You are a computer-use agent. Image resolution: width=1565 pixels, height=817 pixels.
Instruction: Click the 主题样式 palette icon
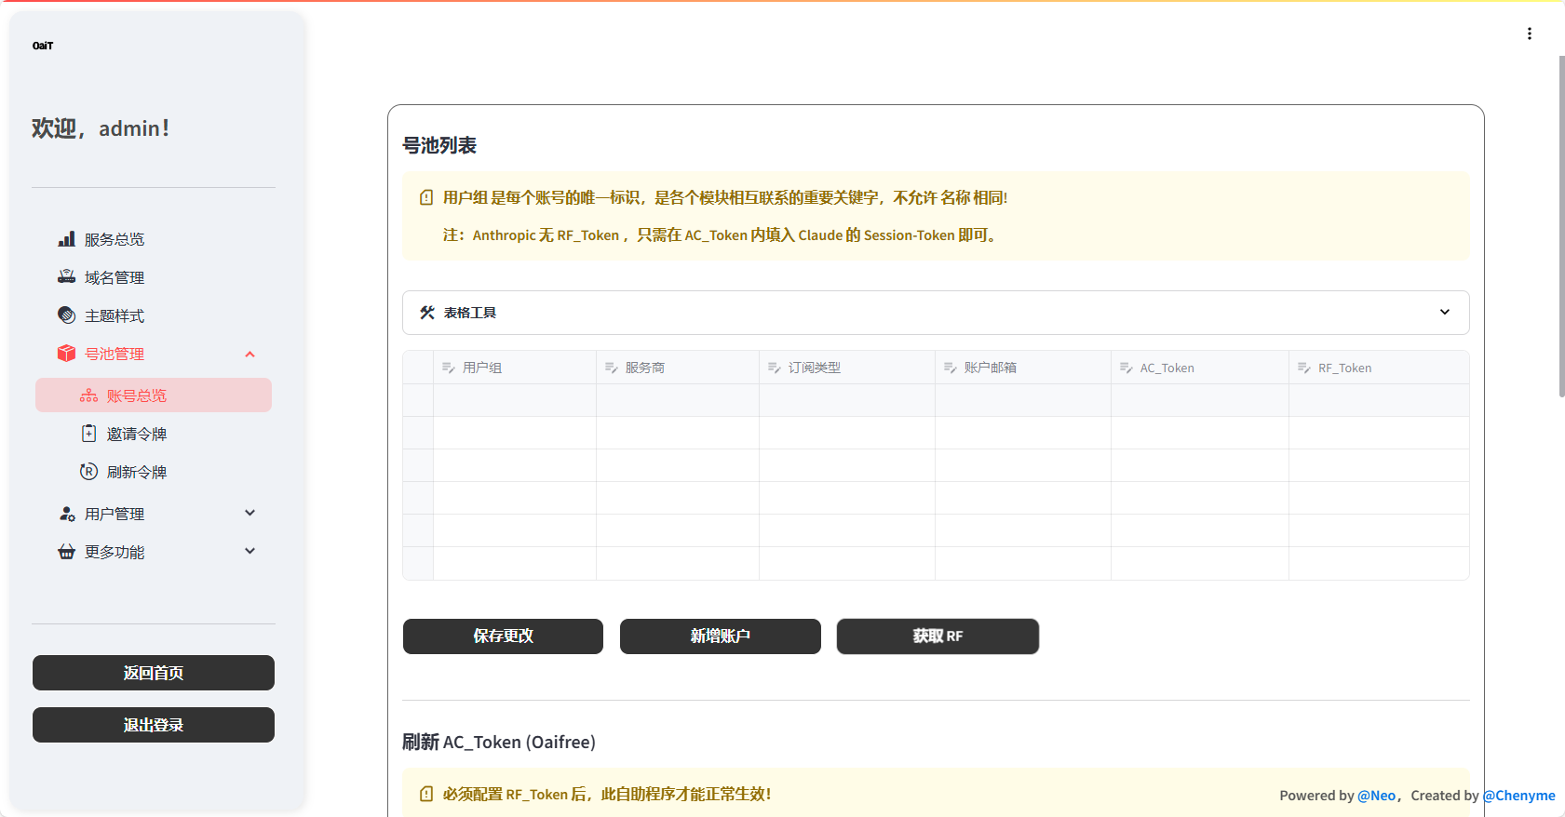[x=66, y=315]
